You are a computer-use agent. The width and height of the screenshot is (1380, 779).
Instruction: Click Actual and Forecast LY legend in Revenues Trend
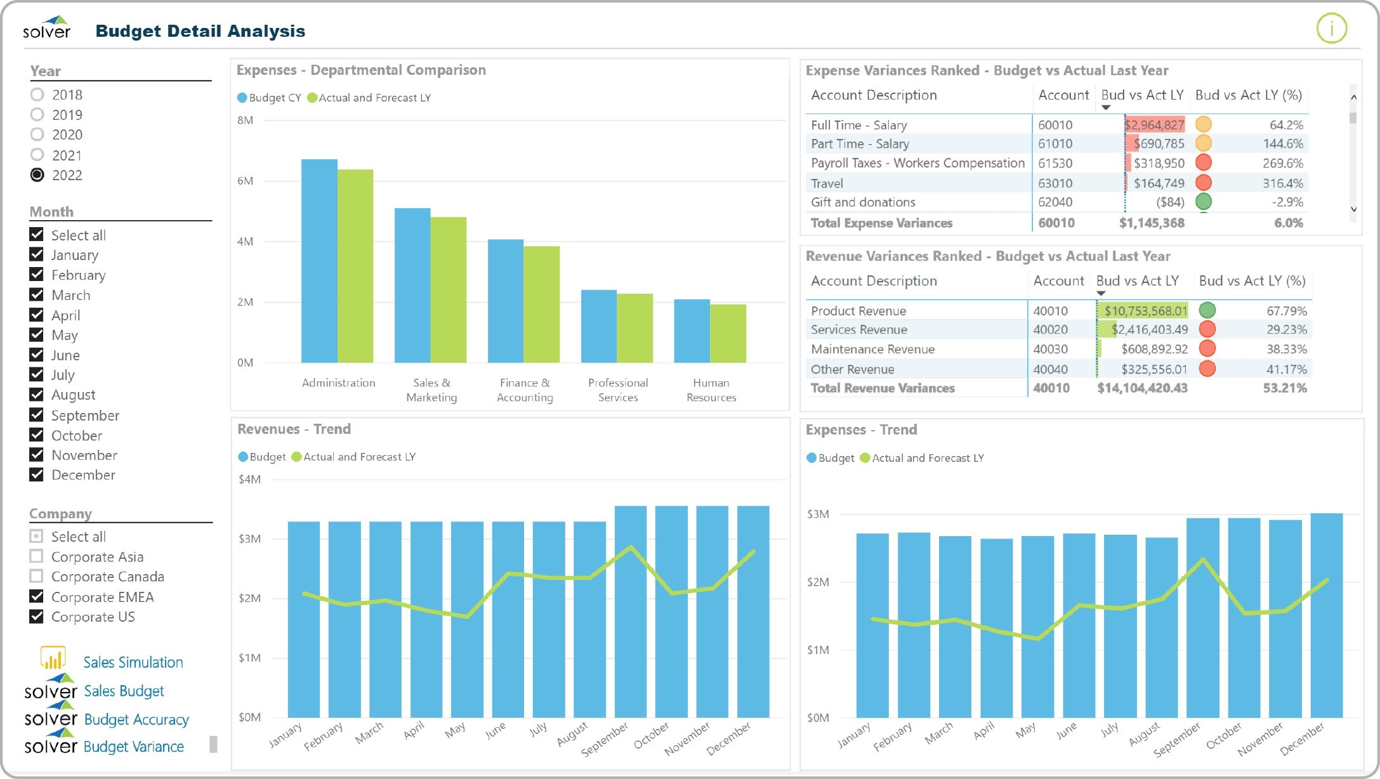(353, 456)
